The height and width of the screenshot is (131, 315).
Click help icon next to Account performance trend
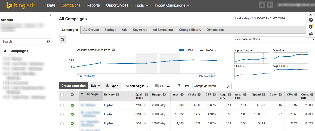click(113, 50)
